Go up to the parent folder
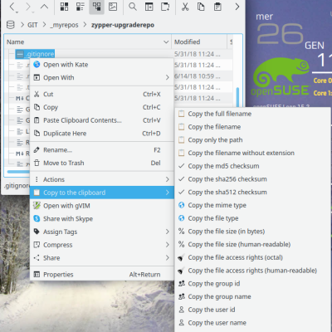Screen dimensions: 332x332 (x=44, y=7)
